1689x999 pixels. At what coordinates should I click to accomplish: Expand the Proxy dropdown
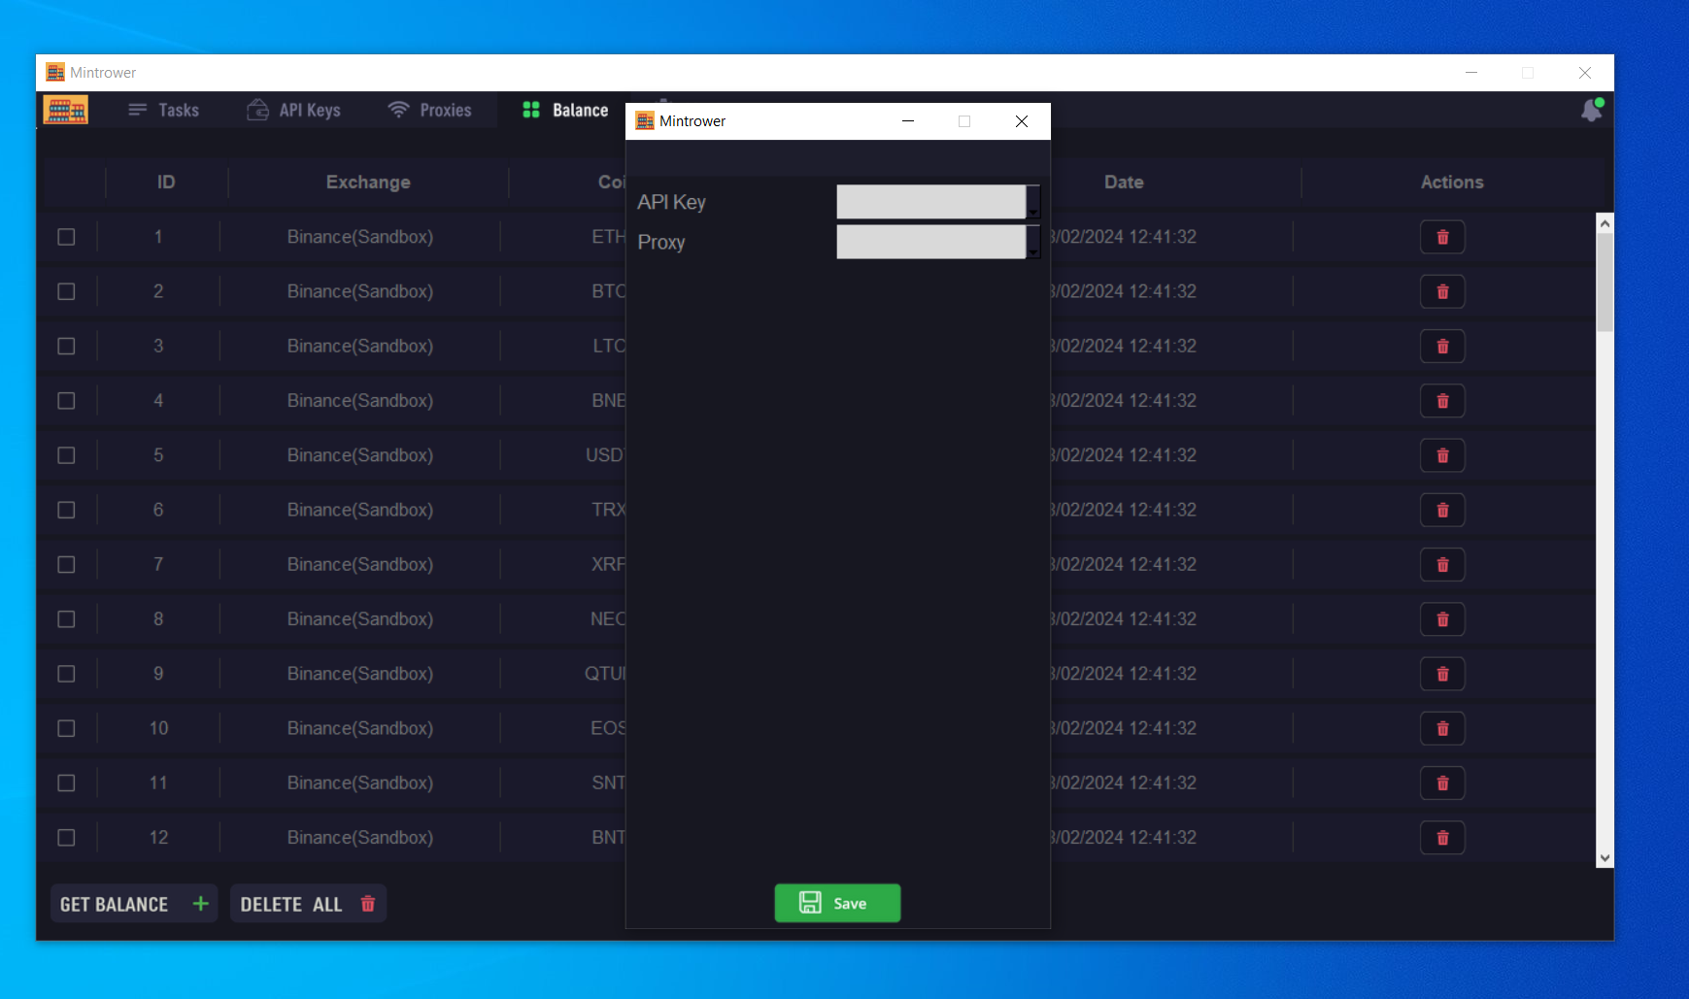point(1033,242)
